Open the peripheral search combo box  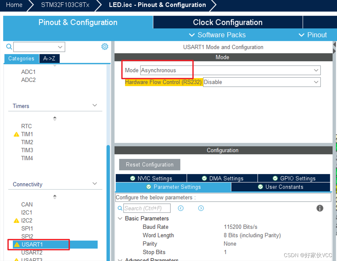[x=39, y=47]
